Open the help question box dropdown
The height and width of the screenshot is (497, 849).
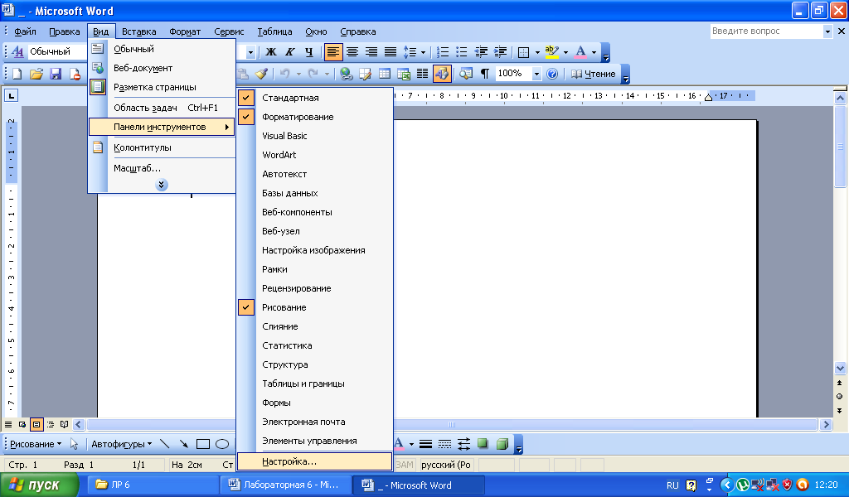827,31
